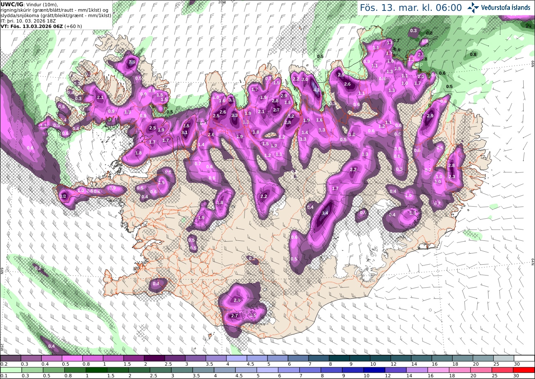Click the snow legend swatch labeled 2.5
The width and height of the screenshot is (535, 379).
pos(175,358)
